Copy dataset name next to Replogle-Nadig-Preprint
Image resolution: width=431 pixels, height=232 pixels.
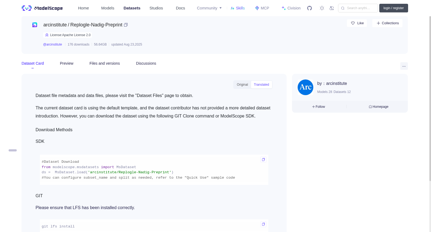[x=126, y=25]
